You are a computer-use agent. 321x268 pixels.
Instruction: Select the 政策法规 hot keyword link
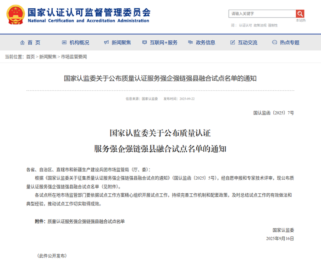260,25
